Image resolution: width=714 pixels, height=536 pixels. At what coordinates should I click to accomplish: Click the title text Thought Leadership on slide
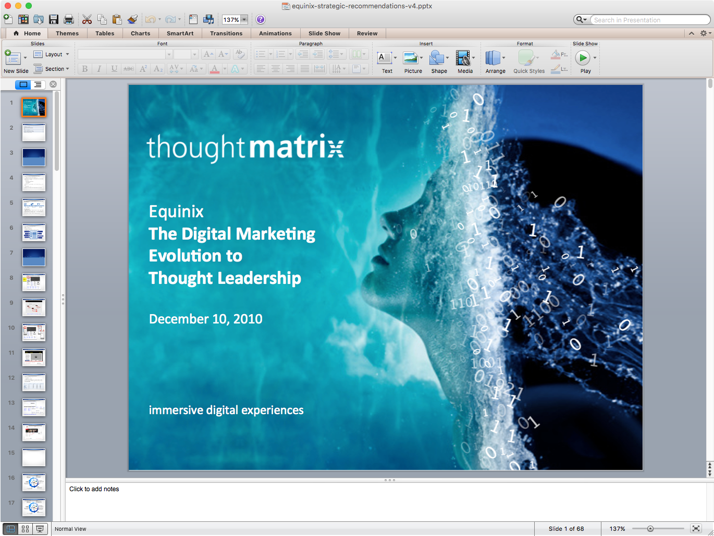coord(225,278)
